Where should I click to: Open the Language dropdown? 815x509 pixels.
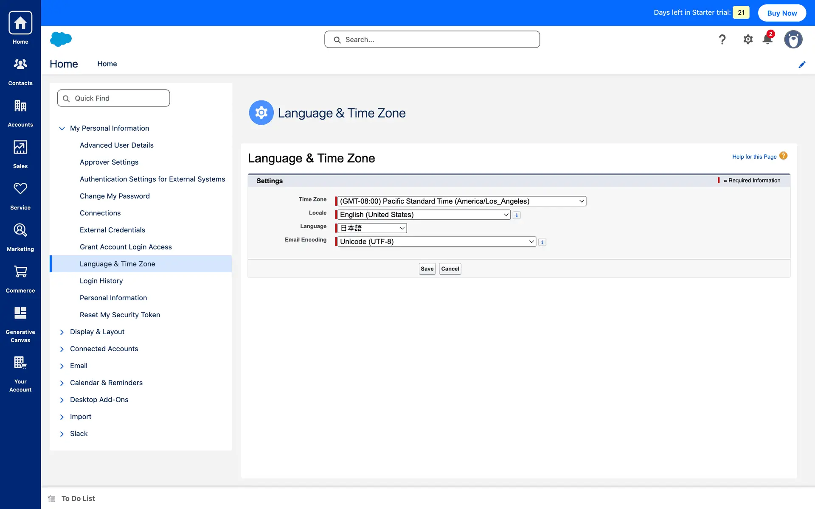coord(372,228)
